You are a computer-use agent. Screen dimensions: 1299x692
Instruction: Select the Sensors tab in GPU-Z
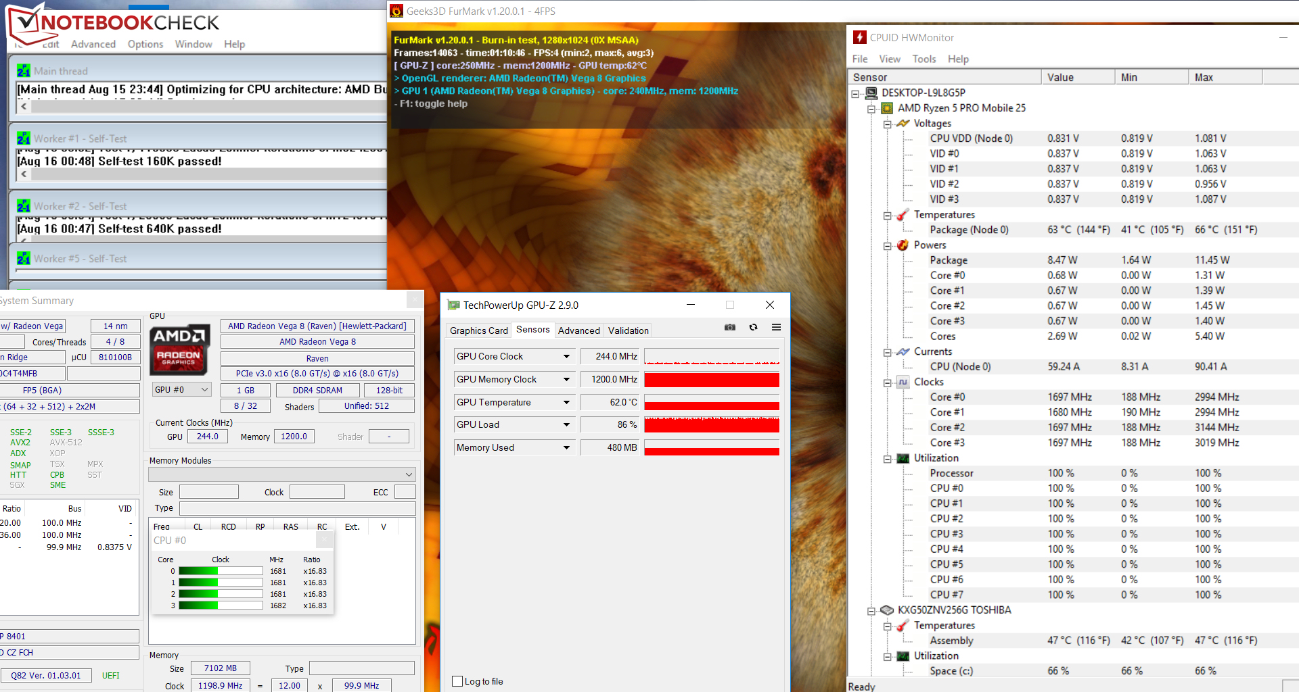coord(532,329)
